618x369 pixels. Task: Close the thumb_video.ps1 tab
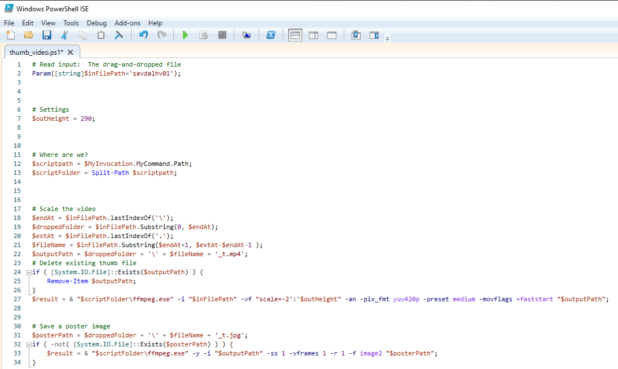[71, 52]
